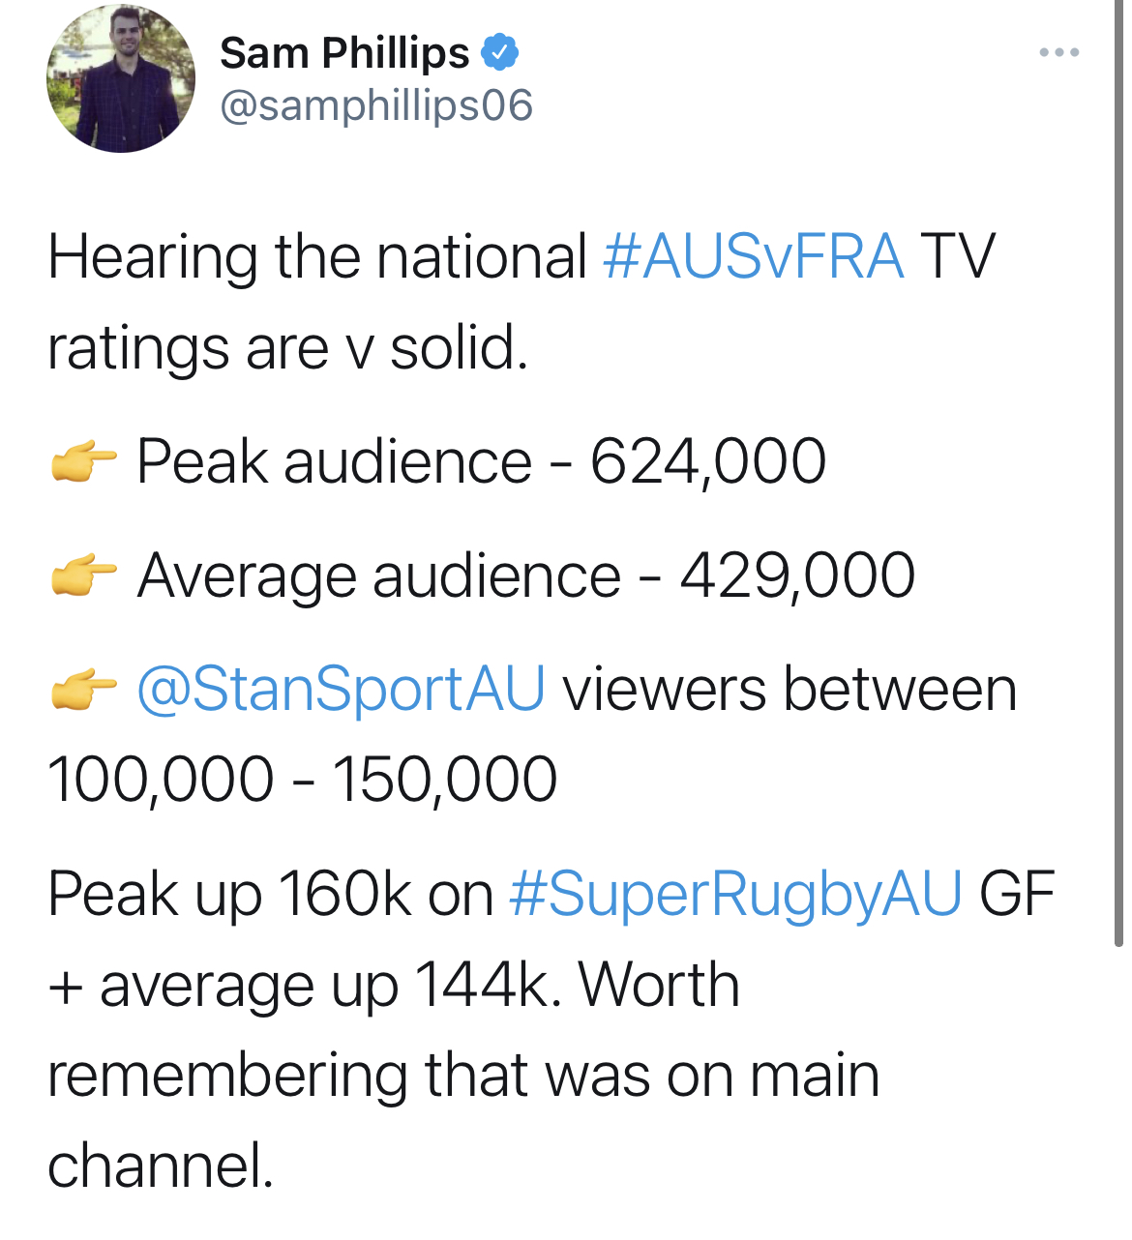Viewport: 1132px width, 1240px height.
Task: Select the 'Peak audience - 624,000' line
Action: tap(481, 461)
